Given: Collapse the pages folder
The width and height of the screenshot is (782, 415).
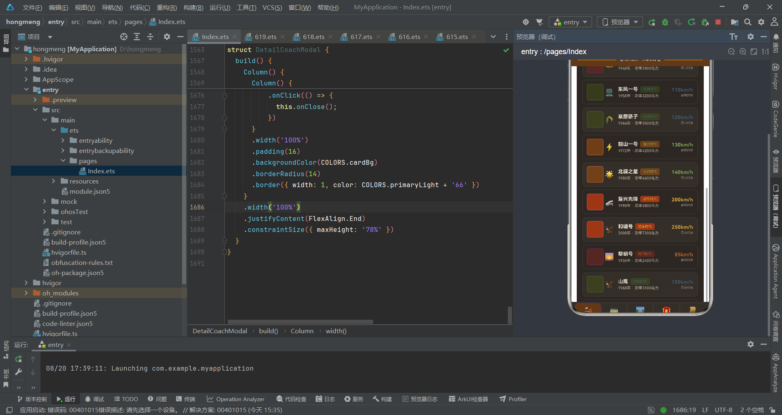Looking at the screenshot, I should pyautogui.click(x=63, y=161).
